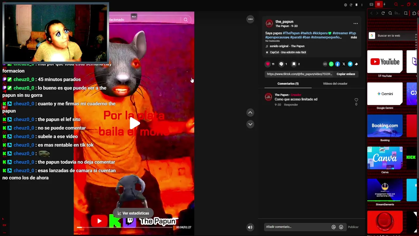Open the GX gamepad icon in tab bar
Image resolution: width=419 pixels, height=236 pixels.
(371, 5)
